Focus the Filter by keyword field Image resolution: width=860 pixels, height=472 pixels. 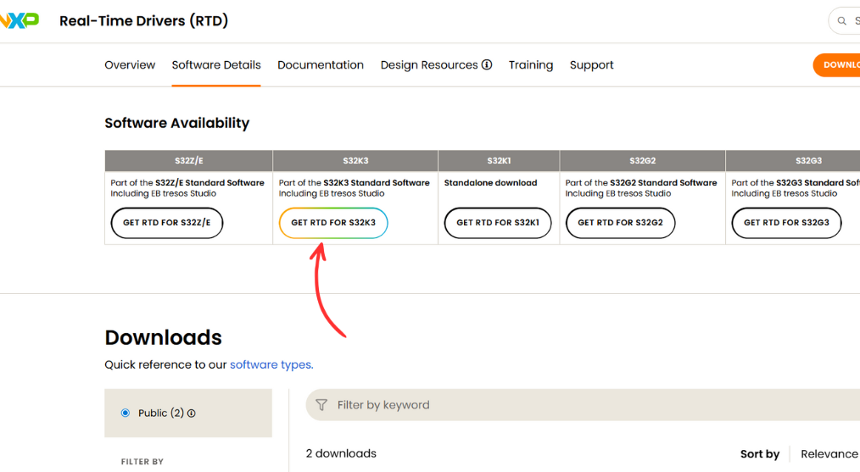(583, 405)
